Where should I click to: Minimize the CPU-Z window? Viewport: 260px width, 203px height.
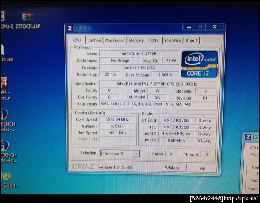188,27
